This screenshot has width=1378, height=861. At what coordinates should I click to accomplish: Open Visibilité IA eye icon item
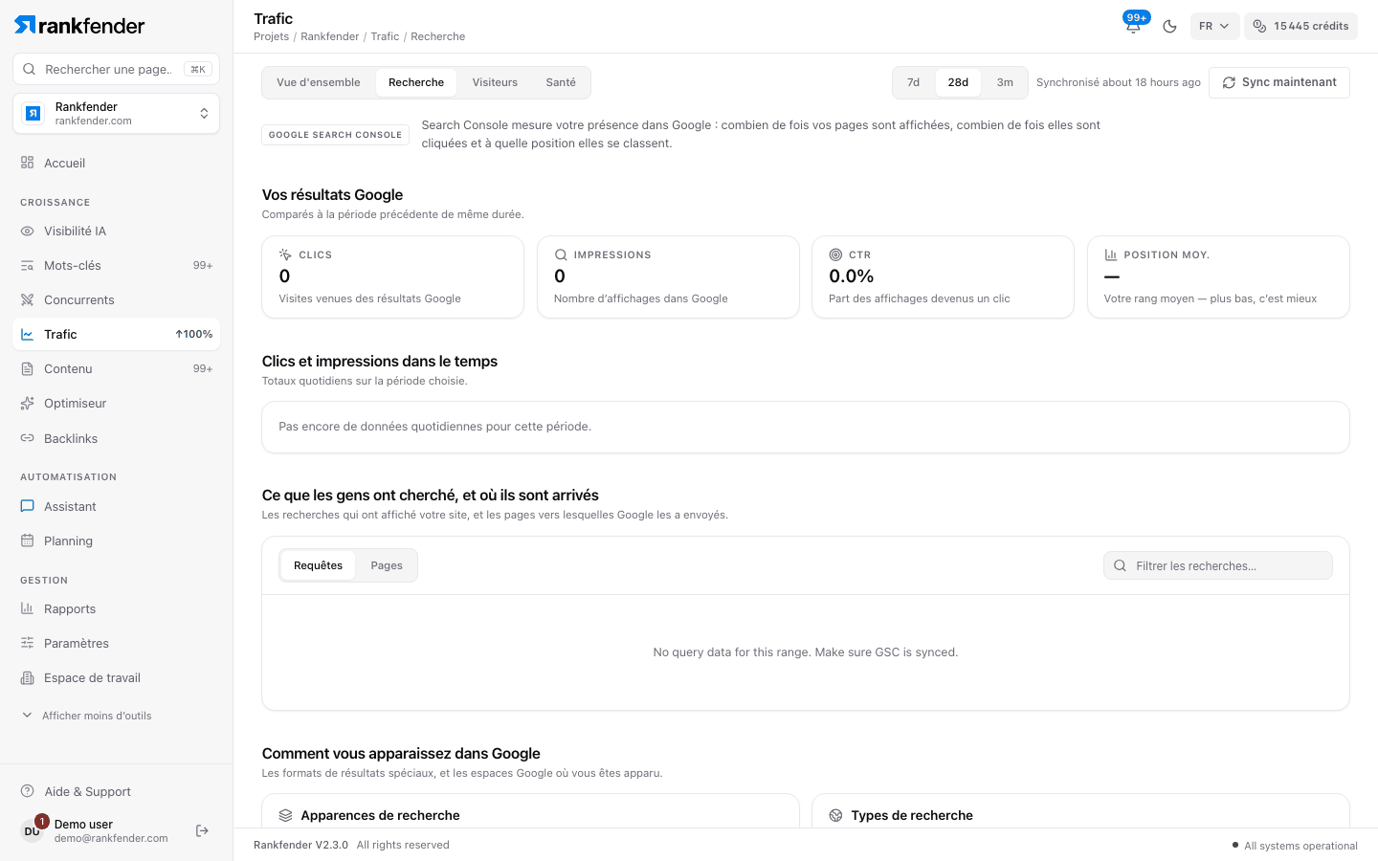click(116, 231)
